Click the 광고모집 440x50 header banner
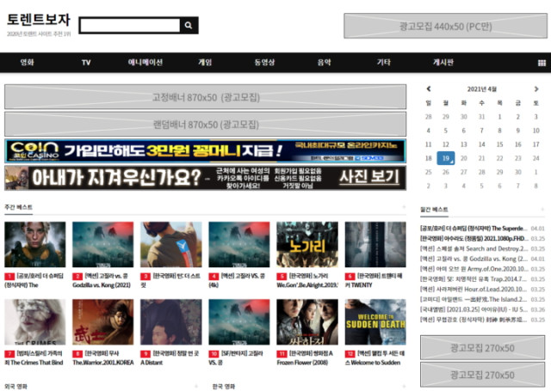 click(x=445, y=26)
